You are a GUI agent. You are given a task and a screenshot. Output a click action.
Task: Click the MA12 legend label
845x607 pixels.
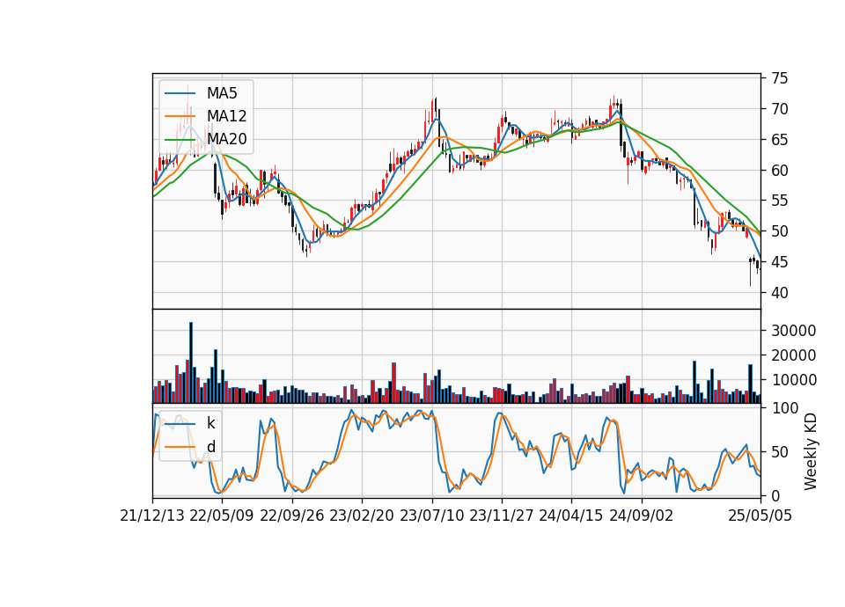[x=226, y=116]
